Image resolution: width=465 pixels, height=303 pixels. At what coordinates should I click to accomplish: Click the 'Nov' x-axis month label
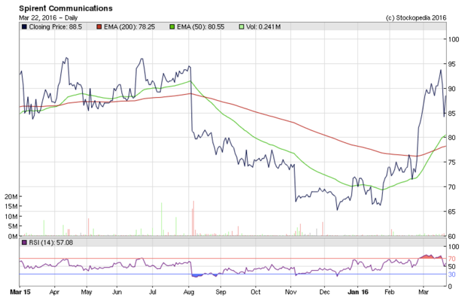290,292
